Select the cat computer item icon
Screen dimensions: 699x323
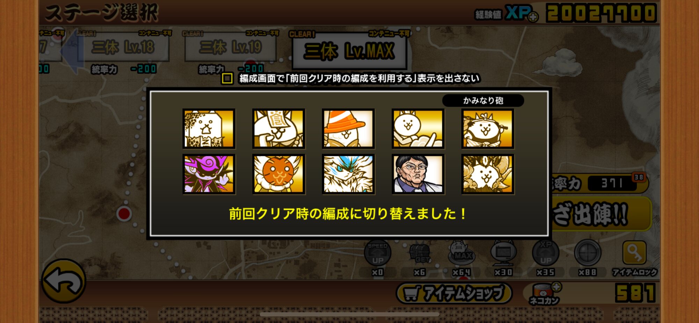pos(504,253)
